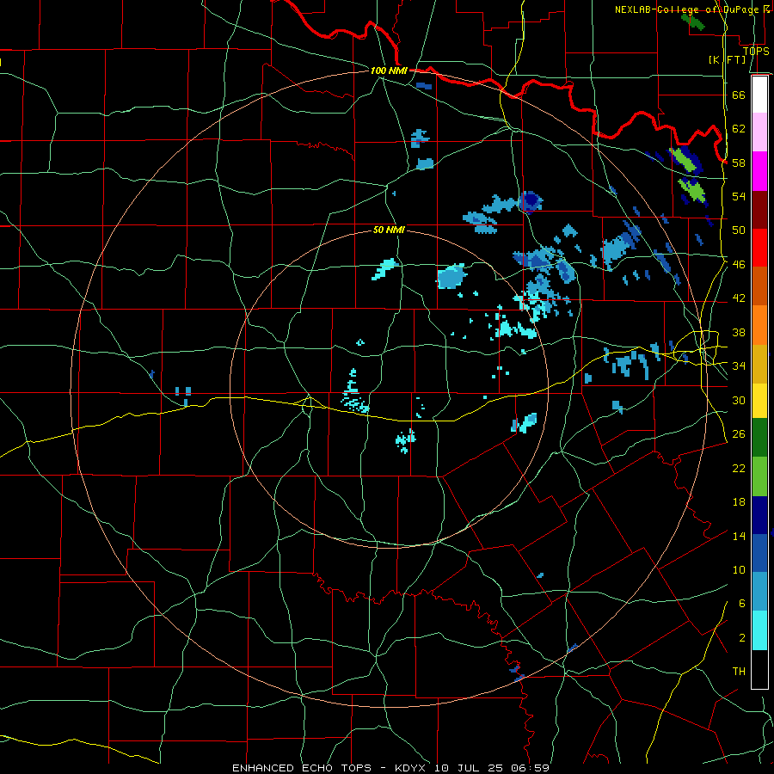Image resolution: width=774 pixels, height=774 pixels.
Task: Select the dark green swatch labeled 30
Action: pyautogui.click(x=759, y=438)
